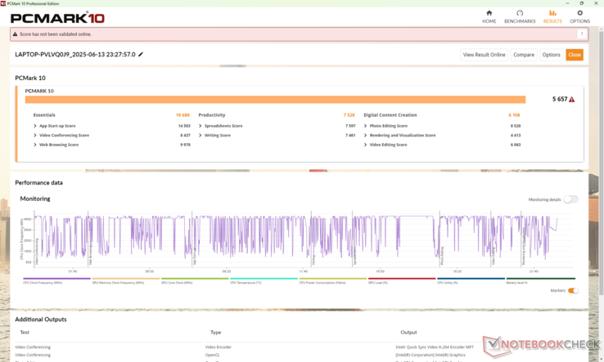The image size is (604, 362).
Task: Click the result name LAPTOP-PVLVQ0J9 title
Action: click(75, 54)
